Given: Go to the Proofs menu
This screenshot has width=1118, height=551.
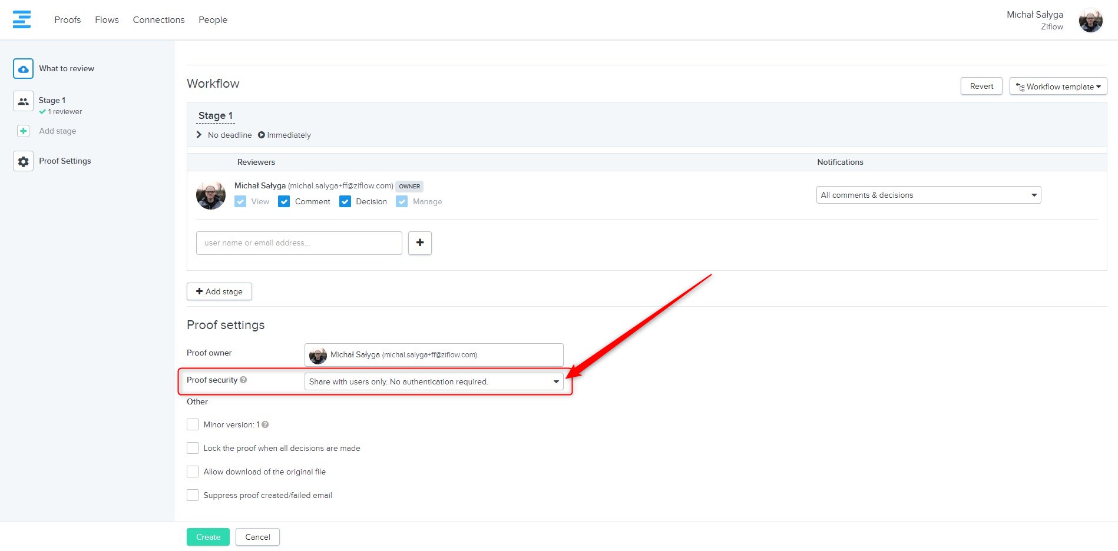Looking at the screenshot, I should point(68,20).
